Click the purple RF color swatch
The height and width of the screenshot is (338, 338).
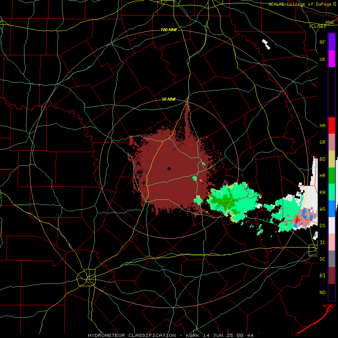click(332, 42)
